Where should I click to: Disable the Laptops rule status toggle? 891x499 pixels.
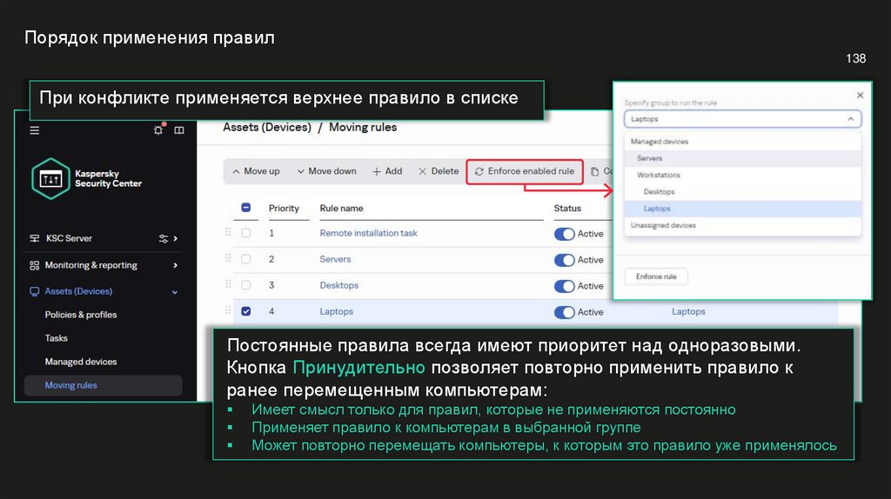click(x=564, y=312)
